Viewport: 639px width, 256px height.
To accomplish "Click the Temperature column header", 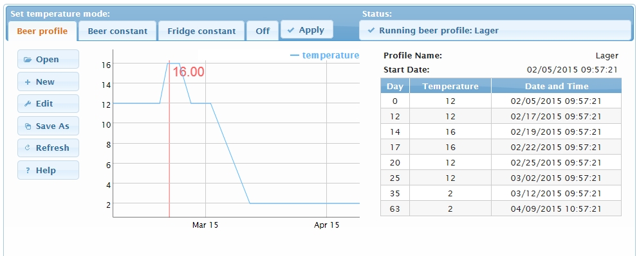I will [450, 86].
